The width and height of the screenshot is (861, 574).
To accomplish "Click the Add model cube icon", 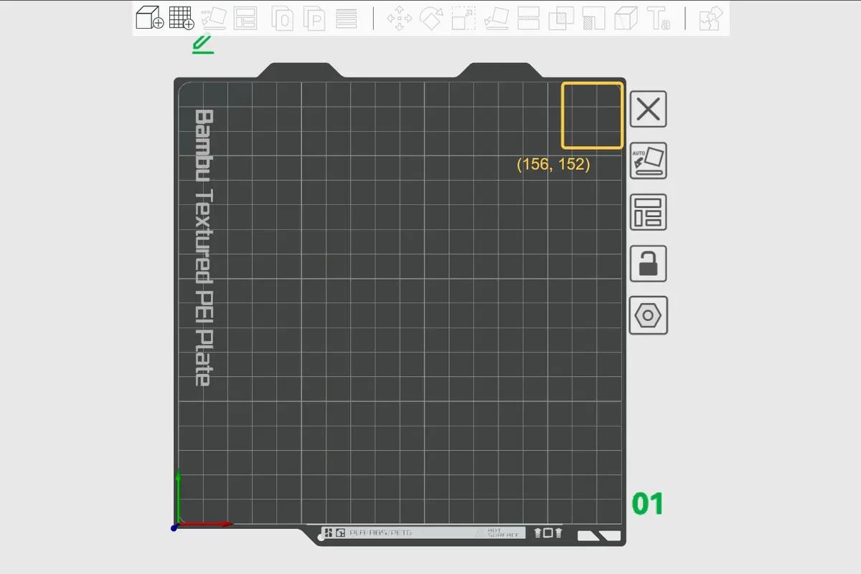I will [x=149, y=18].
